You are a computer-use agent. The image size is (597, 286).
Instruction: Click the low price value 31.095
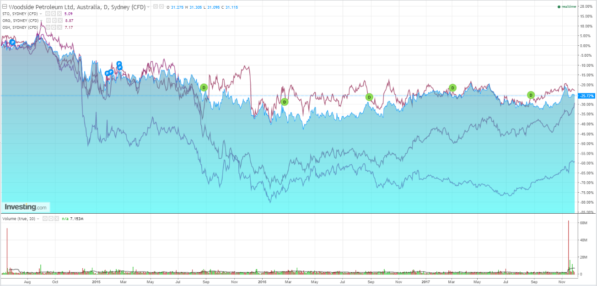pyautogui.click(x=213, y=7)
